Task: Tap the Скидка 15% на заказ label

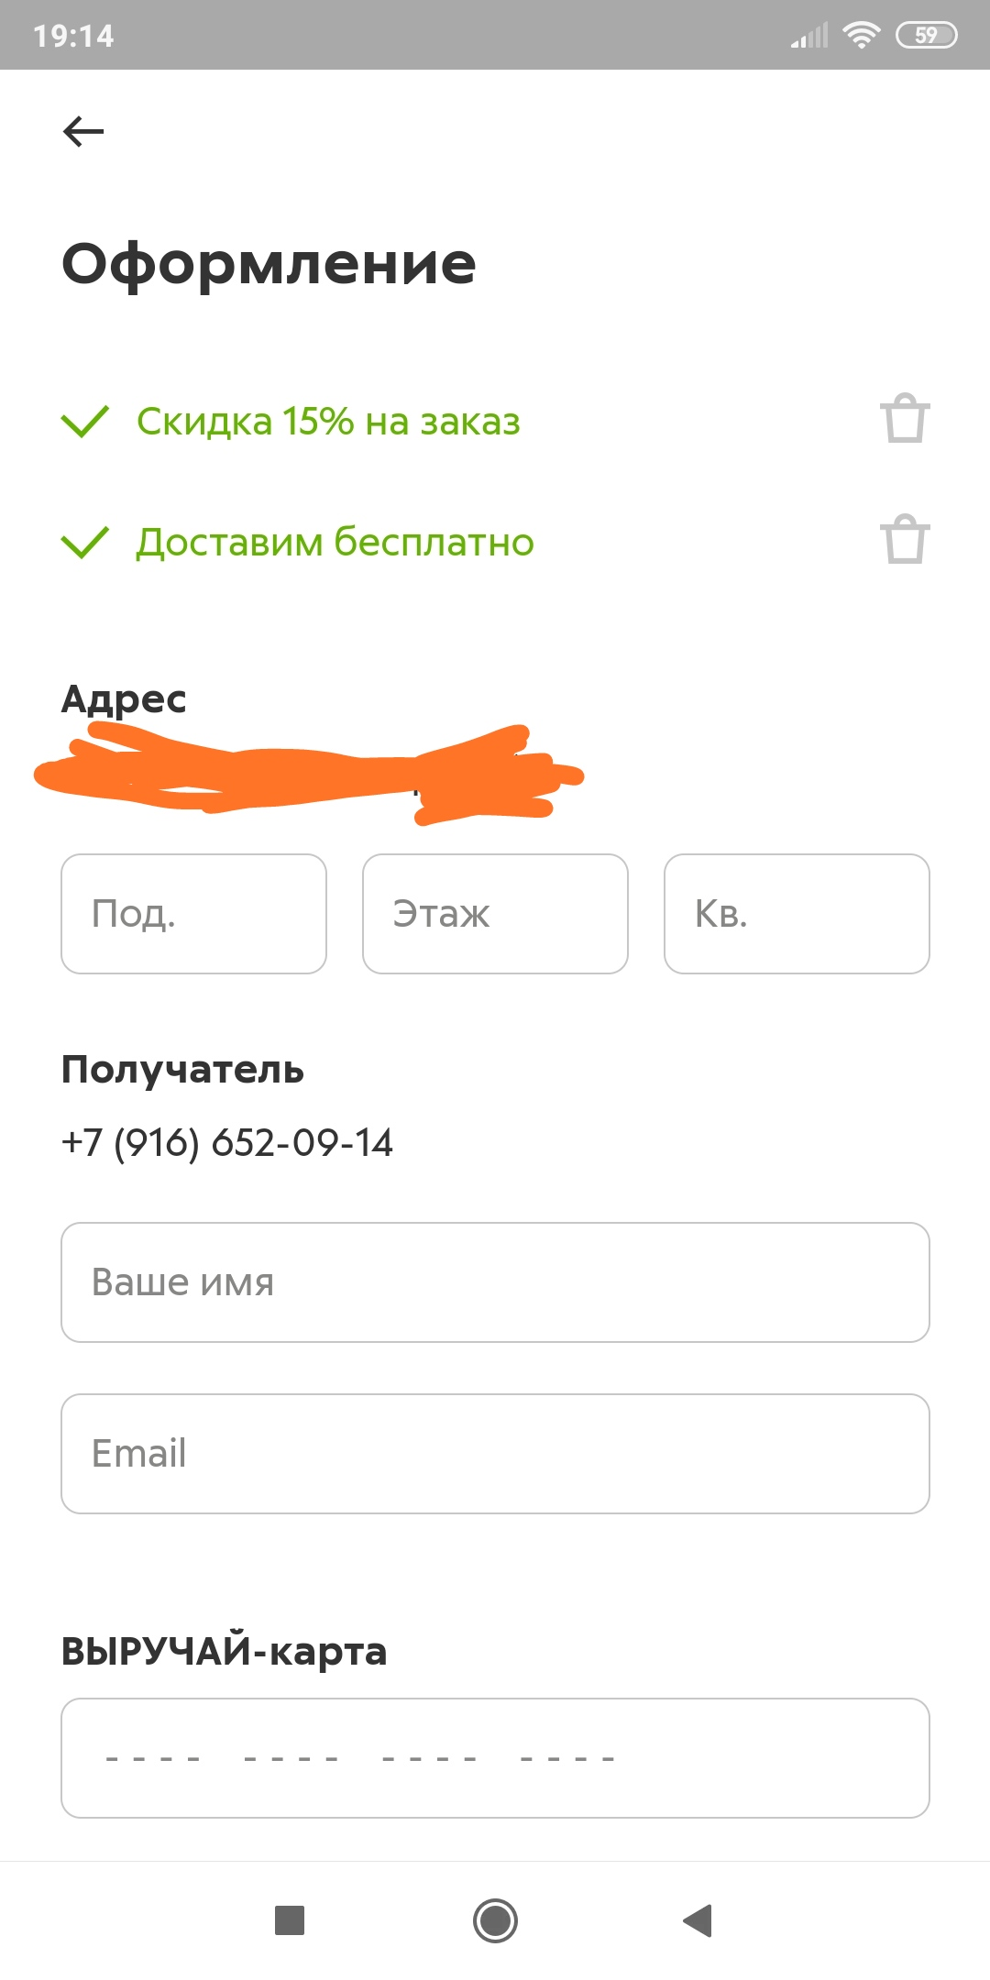Action: tap(328, 422)
